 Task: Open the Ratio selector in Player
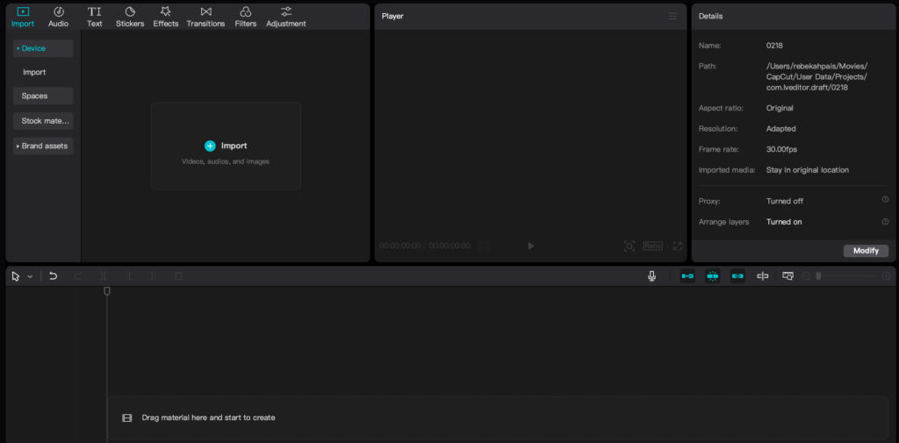point(652,246)
